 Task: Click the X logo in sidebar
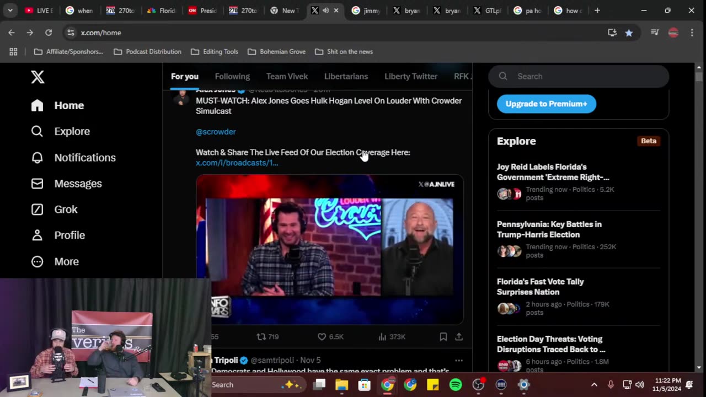(38, 77)
